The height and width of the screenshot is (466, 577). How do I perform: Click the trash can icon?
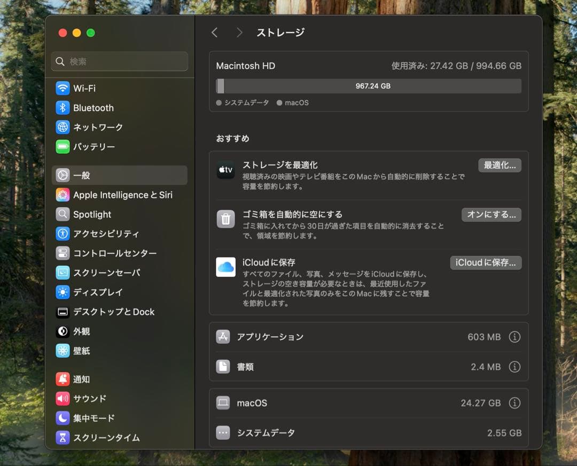click(225, 219)
